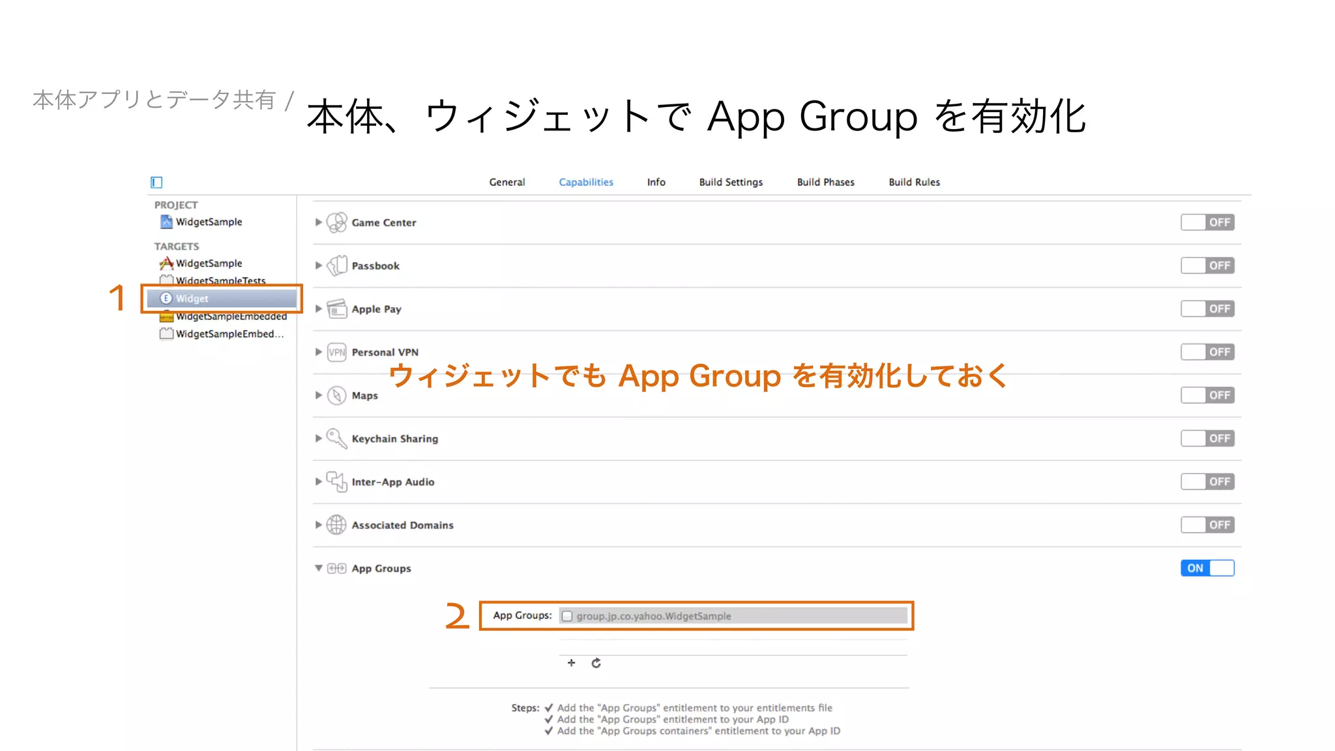
Task: Open the Build Rules tab
Action: [x=914, y=182]
